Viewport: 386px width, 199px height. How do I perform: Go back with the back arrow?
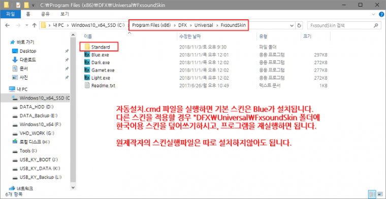point(7,25)
